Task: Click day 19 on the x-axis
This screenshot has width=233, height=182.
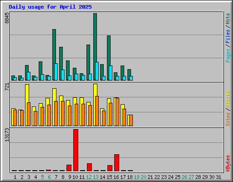Action: [137, 177]
